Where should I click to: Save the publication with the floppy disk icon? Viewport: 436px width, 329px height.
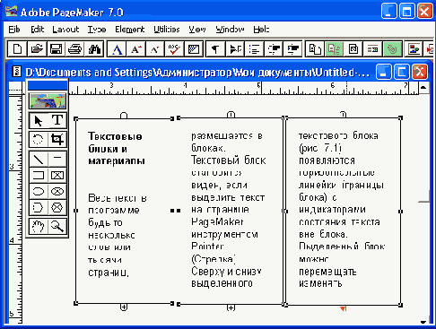(x=56, y=48)
